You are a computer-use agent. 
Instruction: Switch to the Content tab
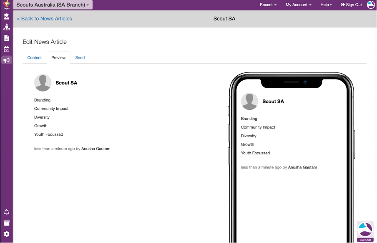[x=35, y=58]
